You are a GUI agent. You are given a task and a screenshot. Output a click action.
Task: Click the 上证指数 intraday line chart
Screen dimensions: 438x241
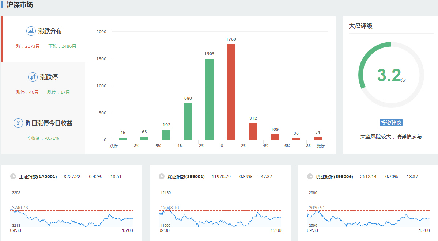[72, 217]
